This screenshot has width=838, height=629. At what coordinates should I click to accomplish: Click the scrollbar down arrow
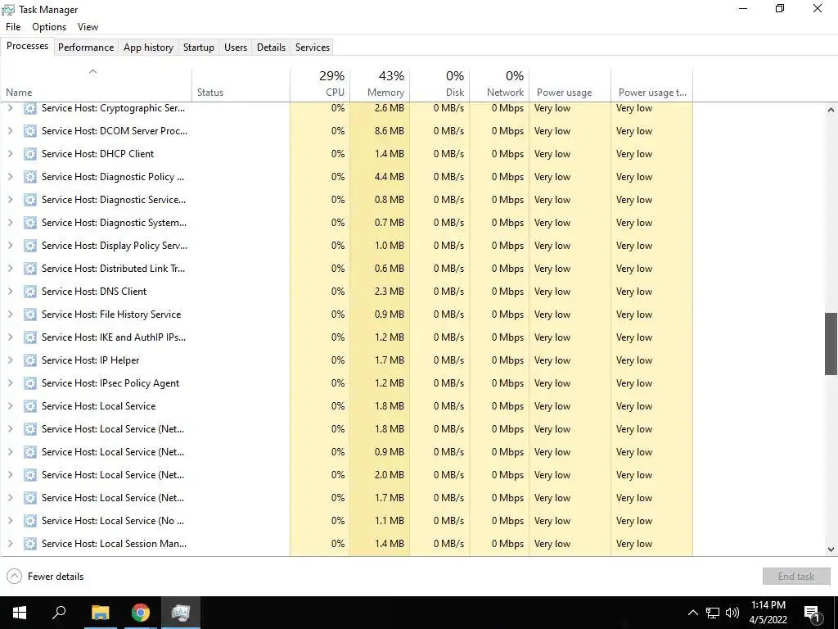tap(831, 550)
